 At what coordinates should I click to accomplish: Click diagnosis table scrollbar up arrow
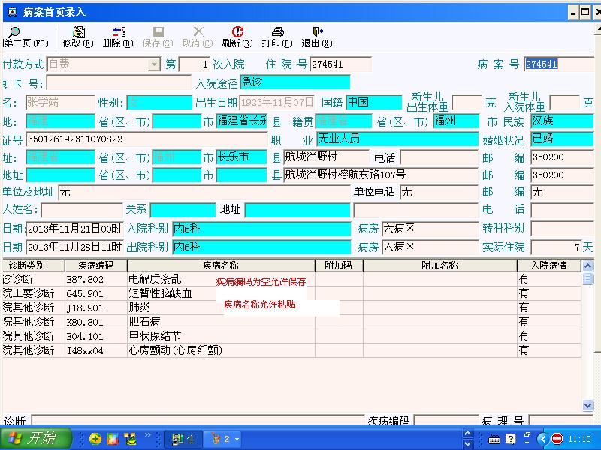click(x=587, y=265)
